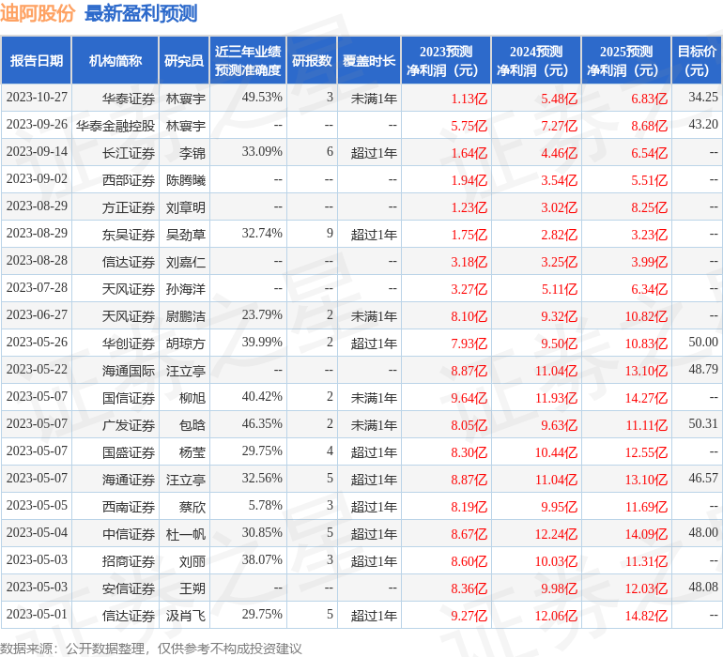Click researcher 柳旭
723x657 pixels.
pos(192,398)
